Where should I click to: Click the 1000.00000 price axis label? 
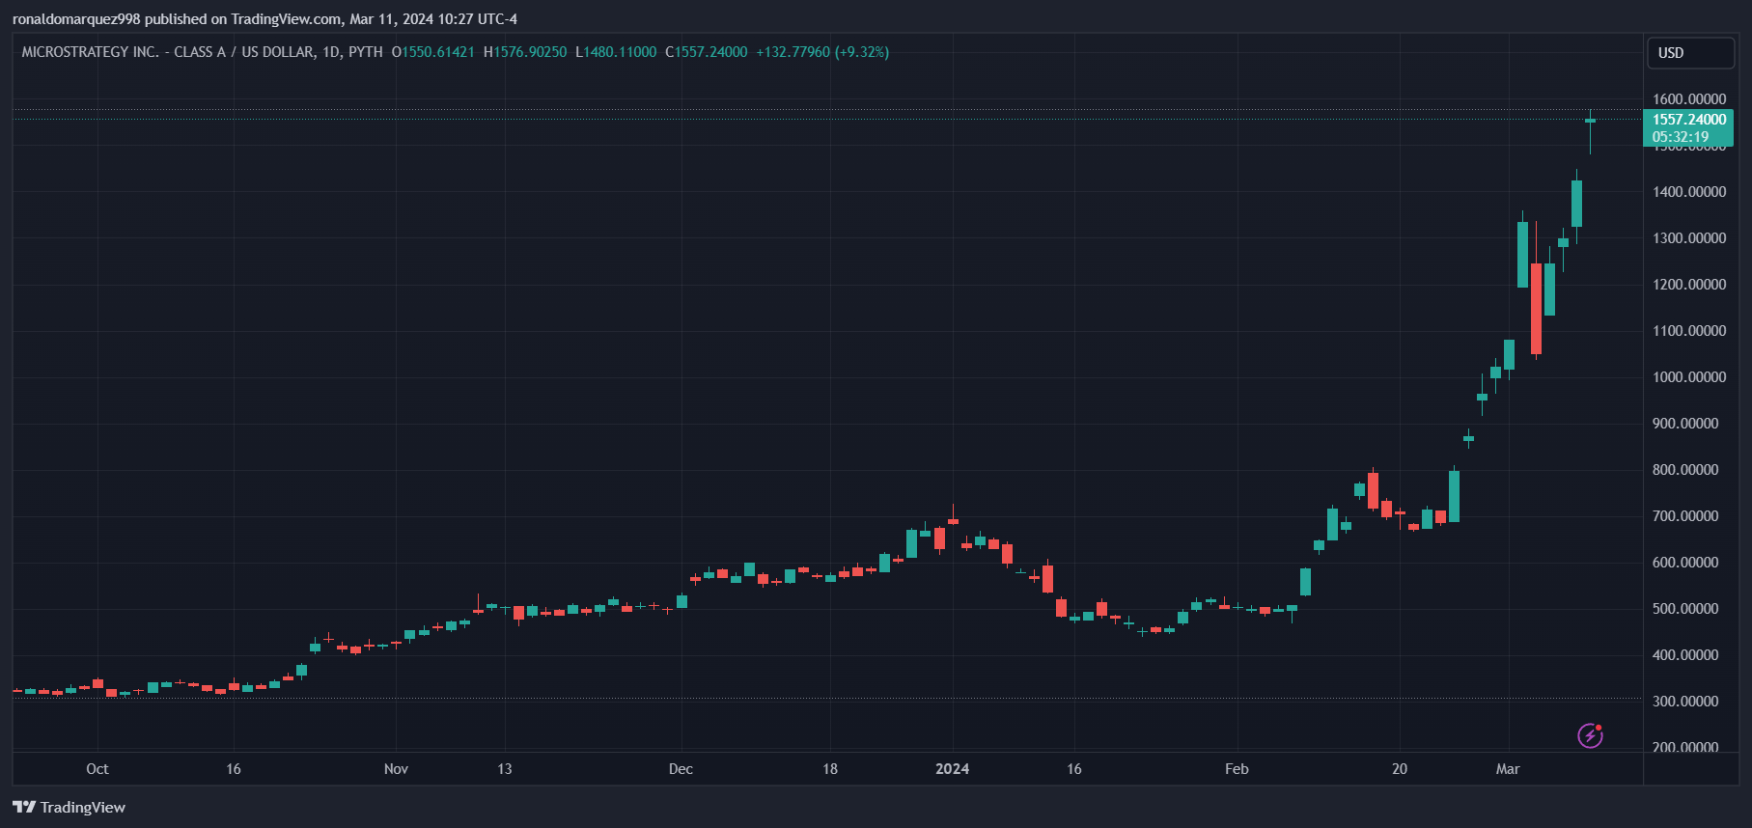click(x=1689, y=377)
